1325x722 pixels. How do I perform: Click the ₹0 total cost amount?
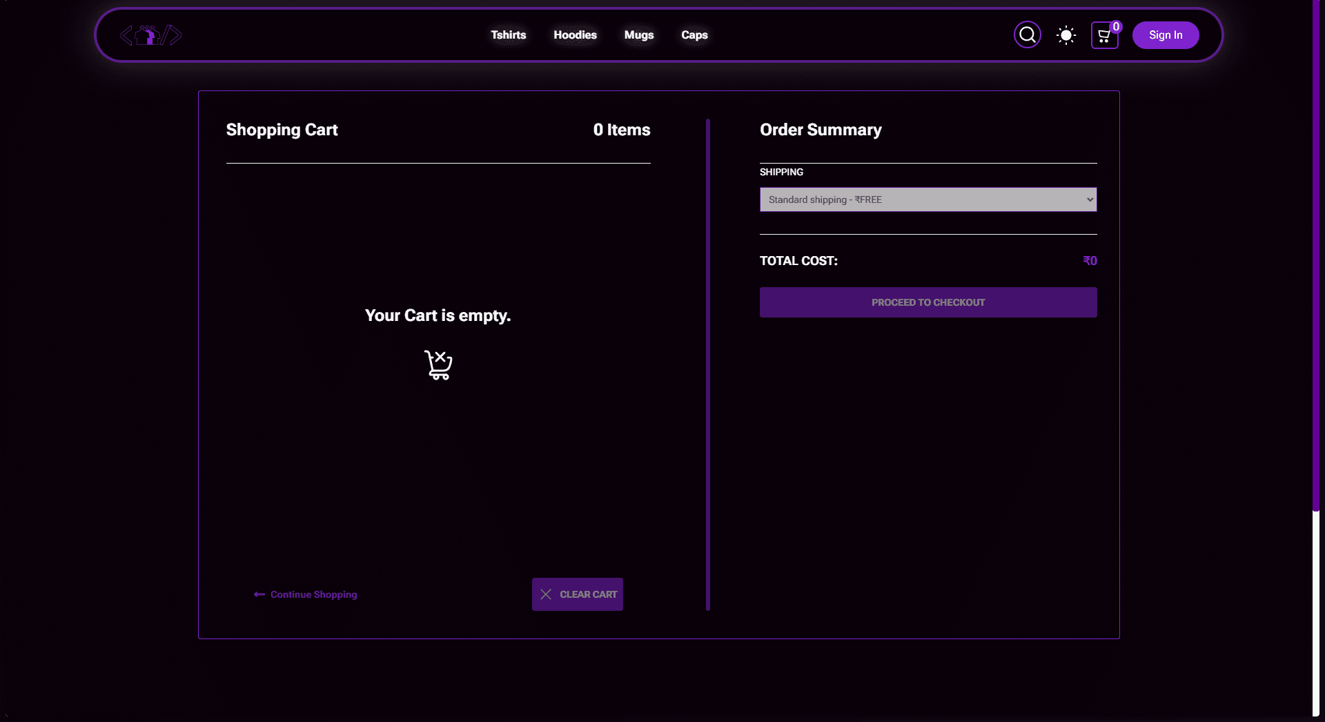[x=1090, y=261]
